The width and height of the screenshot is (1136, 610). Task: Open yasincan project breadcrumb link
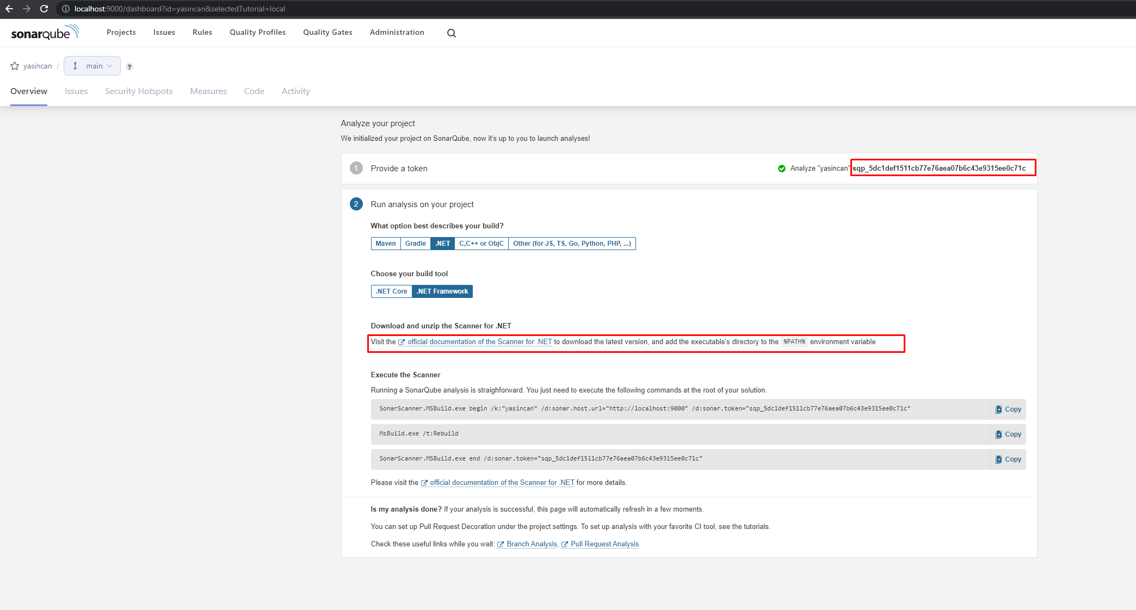pos(38,66)
